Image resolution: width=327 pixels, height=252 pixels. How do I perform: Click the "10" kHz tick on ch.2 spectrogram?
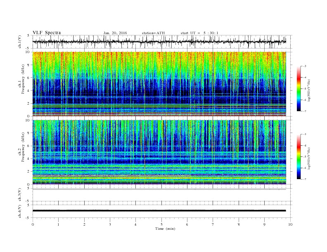(x=28, y=120)
